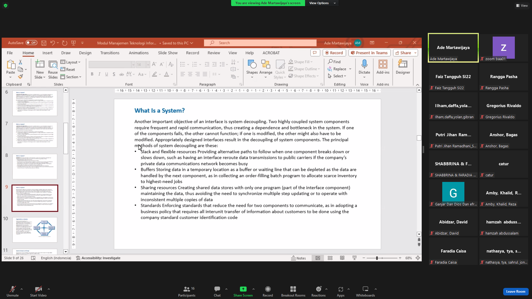Expand Shape Fill options
532x299 pixels.
pyautogui.click(x=311, y=62)
